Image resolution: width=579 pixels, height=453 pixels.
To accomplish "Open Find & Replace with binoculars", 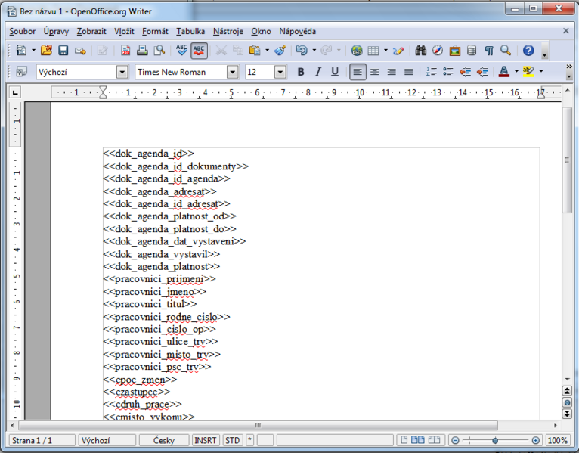I will pyautogui.click(x=420, y=50).
